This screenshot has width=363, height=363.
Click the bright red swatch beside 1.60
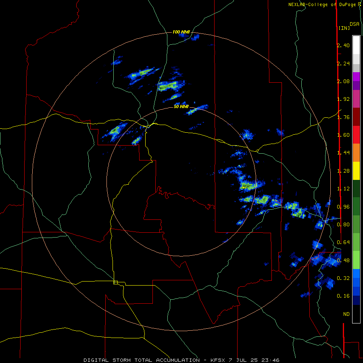[x=356, y=135]
